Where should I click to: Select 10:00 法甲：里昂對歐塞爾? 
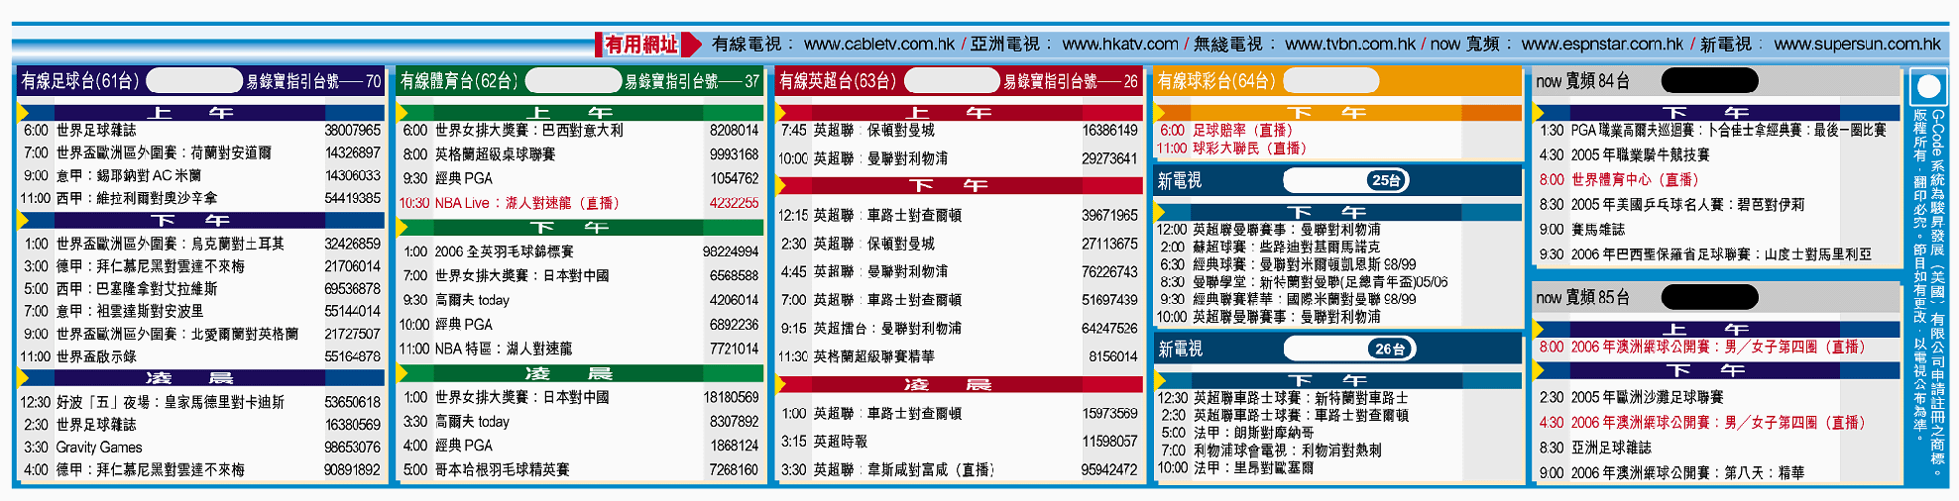pos(1235,468)
